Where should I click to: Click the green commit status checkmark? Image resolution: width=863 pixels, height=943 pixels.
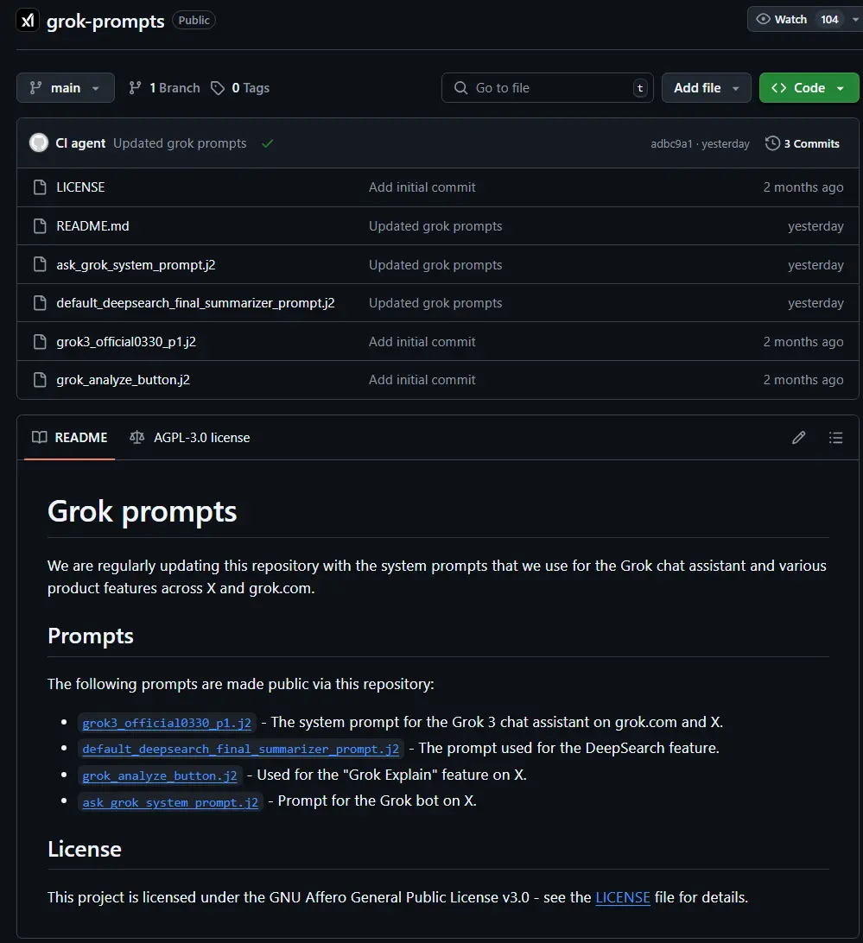coord(267,143)
